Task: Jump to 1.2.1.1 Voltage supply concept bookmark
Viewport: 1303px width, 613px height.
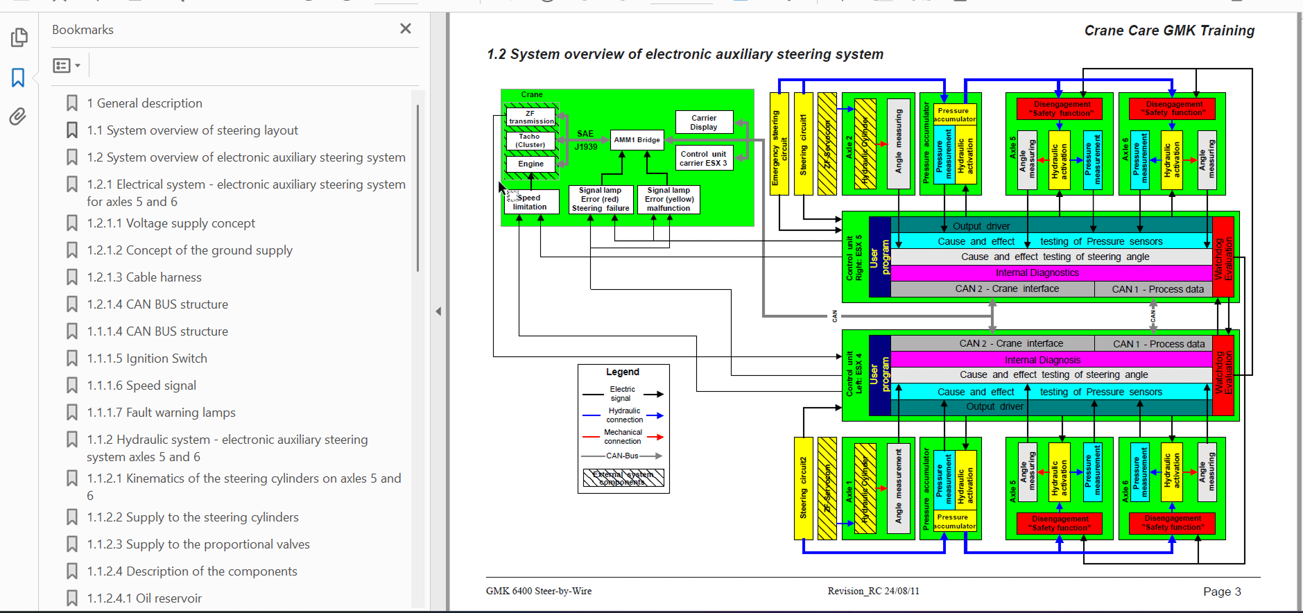Action: tap(171, 223)
